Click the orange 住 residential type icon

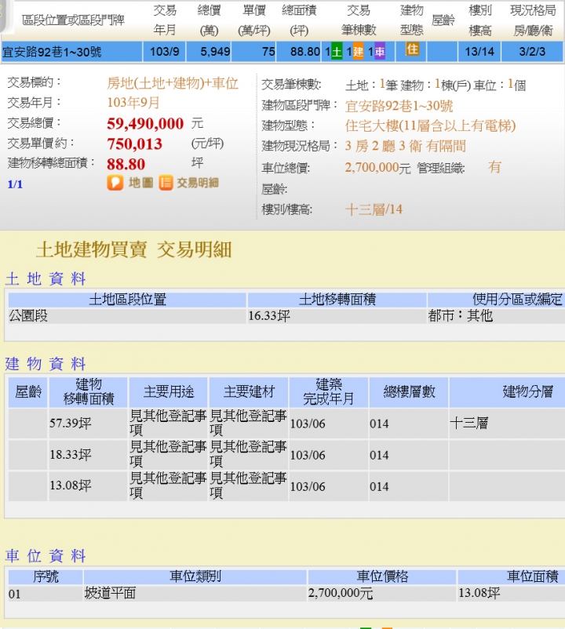tap(412, 49)
